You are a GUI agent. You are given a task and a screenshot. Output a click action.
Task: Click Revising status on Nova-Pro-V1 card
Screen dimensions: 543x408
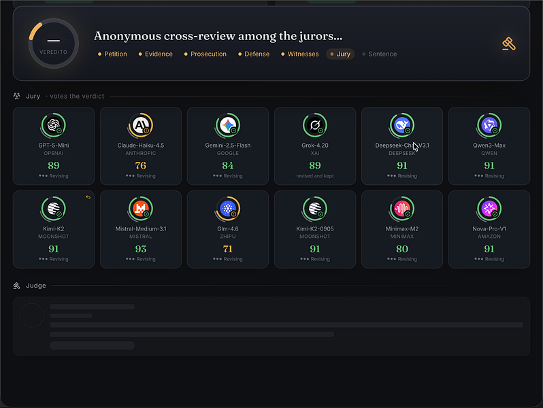tap(489, 259)
